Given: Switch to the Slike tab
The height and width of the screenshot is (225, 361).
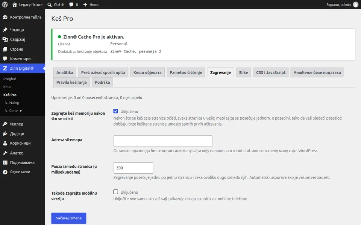Looking at the screenshot, I should [243, 72].
